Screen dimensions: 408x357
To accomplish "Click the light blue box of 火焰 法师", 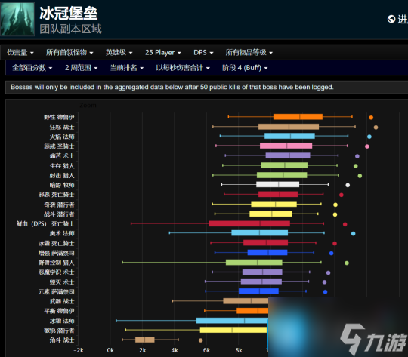I will click(x=289, y=136).
